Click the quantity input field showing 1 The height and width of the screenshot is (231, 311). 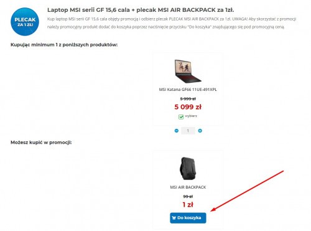pos(188,131)
